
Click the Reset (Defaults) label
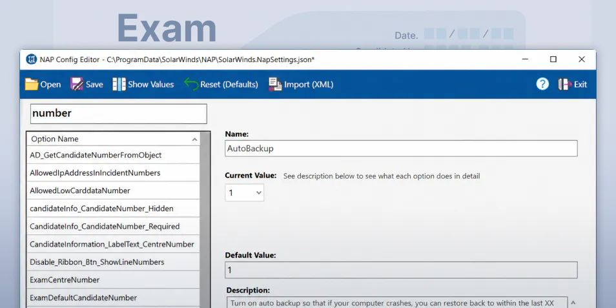229,85
